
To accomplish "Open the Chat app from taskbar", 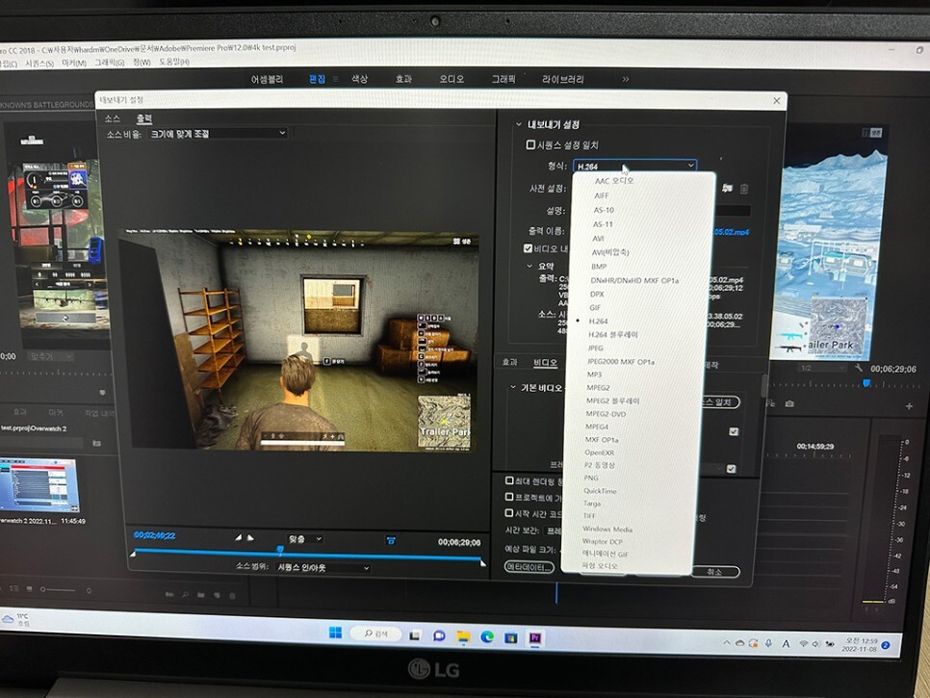I will 439,635.
